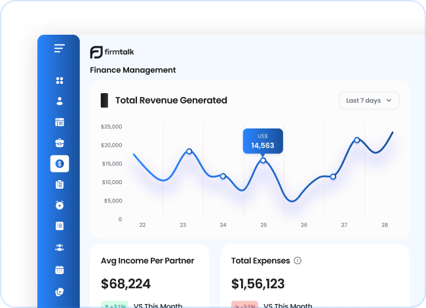
Task: Open the list document icon in sidebar
Action: click(x=60, y=226)
